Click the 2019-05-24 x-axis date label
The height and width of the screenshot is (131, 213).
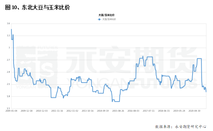(179, 111)
